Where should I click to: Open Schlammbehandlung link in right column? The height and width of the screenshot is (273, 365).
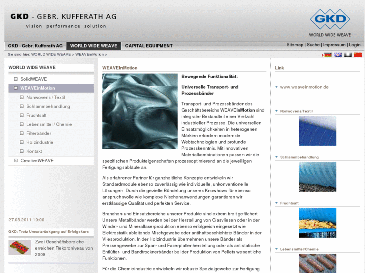(299, 157)
